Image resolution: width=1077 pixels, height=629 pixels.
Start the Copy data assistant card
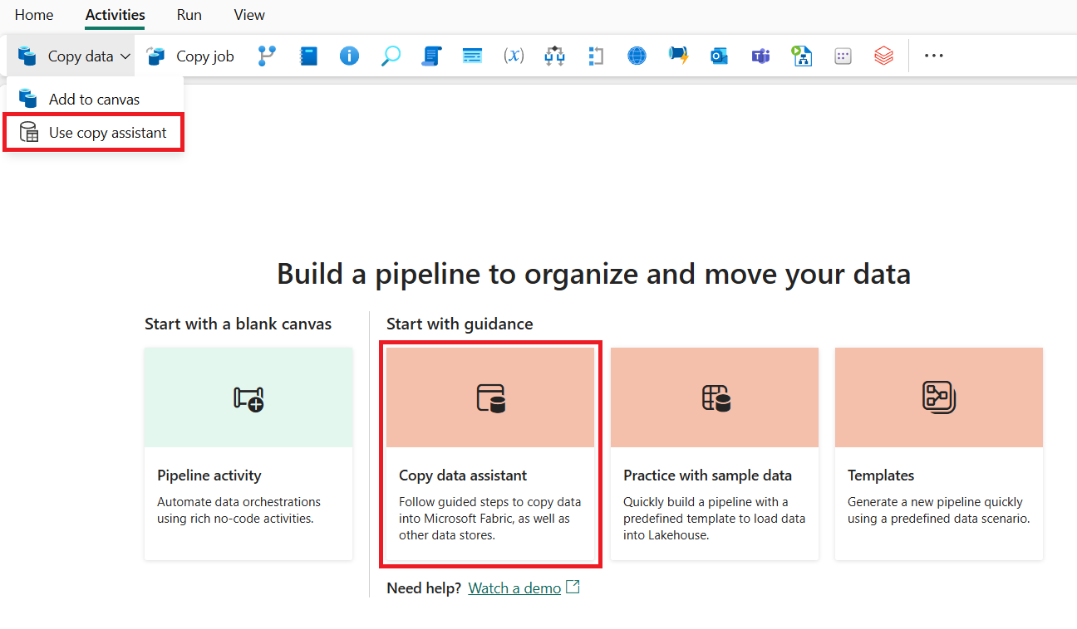[490, 453]
